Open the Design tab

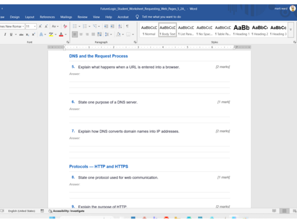[x=15, y=17]
